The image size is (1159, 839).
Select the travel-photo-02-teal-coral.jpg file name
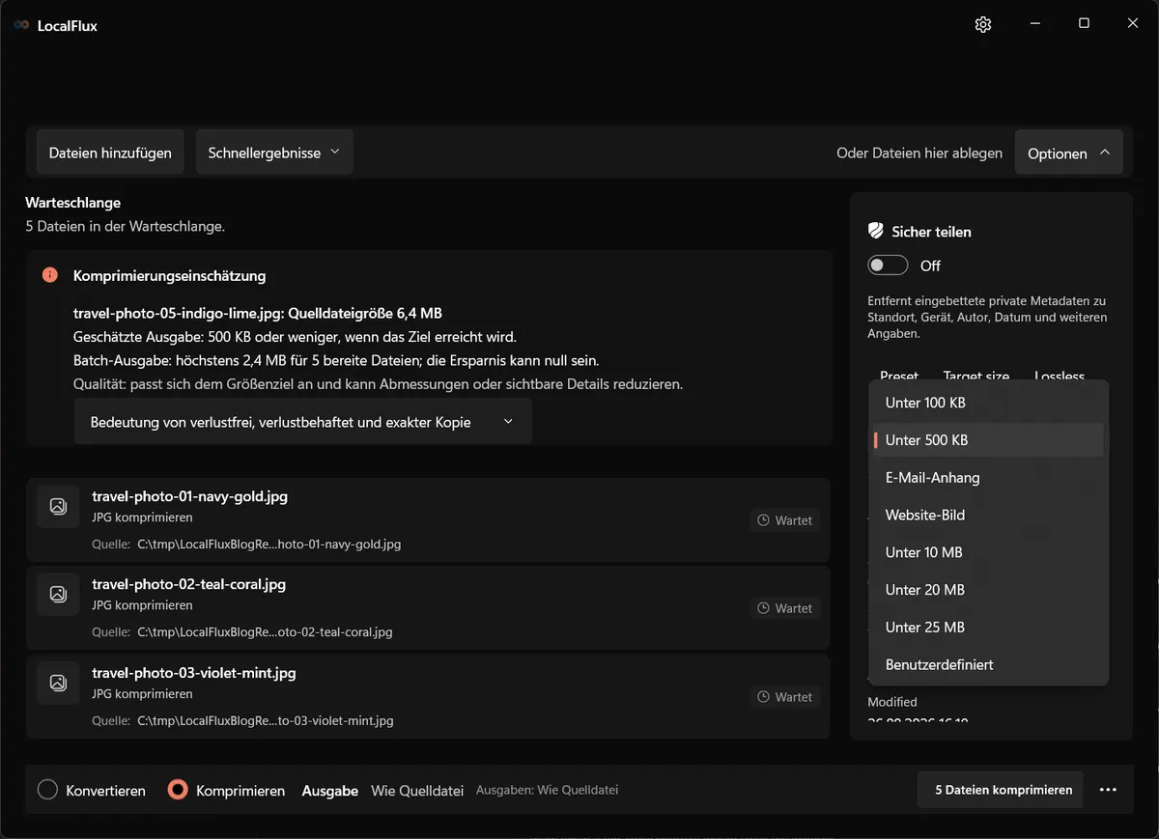(x=188, y=584)
